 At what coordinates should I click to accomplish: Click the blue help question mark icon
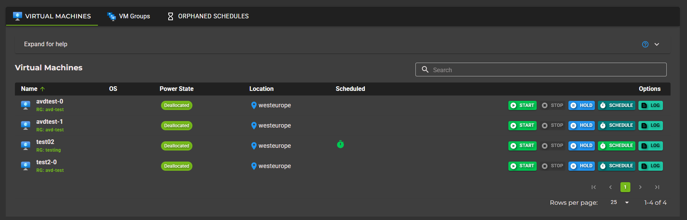pyautogui.click(x=645, y=44)
